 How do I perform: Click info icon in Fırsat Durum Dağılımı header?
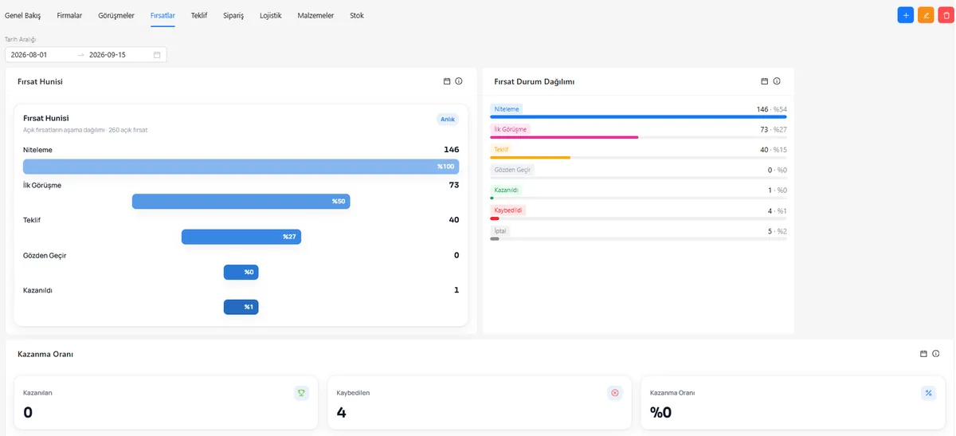(x=777, y=81)
